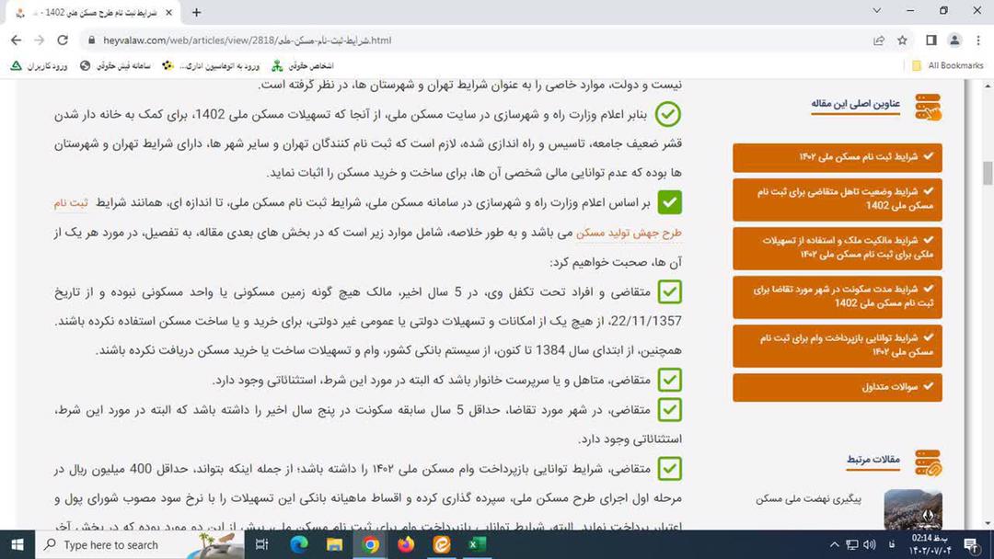
Task: Click the icon next to مقالات مرتبط heading
Action: (x=928, y=462)
